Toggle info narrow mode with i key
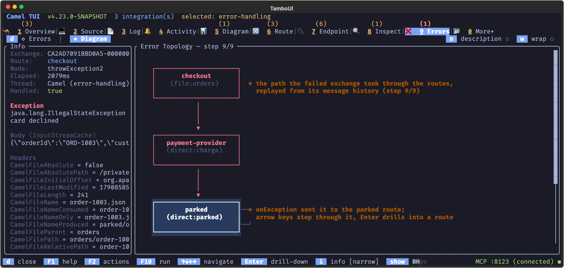 coord(321,262)
